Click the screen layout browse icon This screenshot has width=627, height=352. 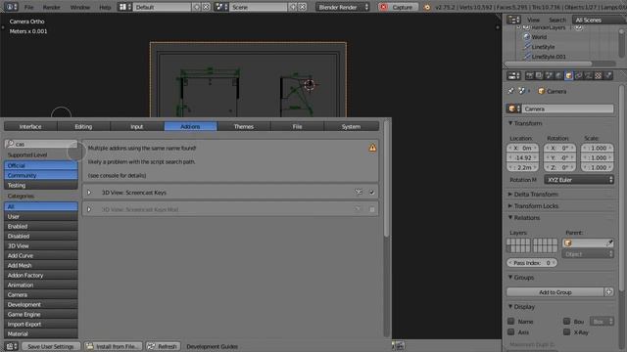pyautogui.click(x=124, y=7)
